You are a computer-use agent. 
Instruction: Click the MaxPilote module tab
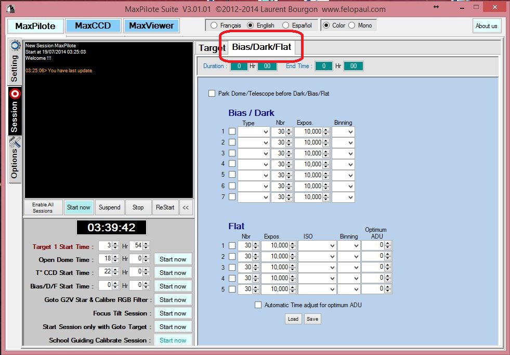click(35, 26)
